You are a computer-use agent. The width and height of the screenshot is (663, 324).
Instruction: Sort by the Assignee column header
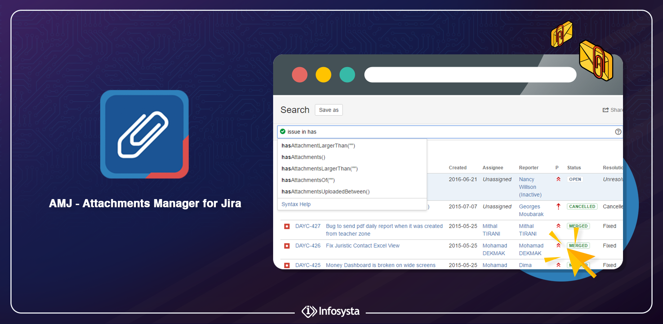coord(493,168)
